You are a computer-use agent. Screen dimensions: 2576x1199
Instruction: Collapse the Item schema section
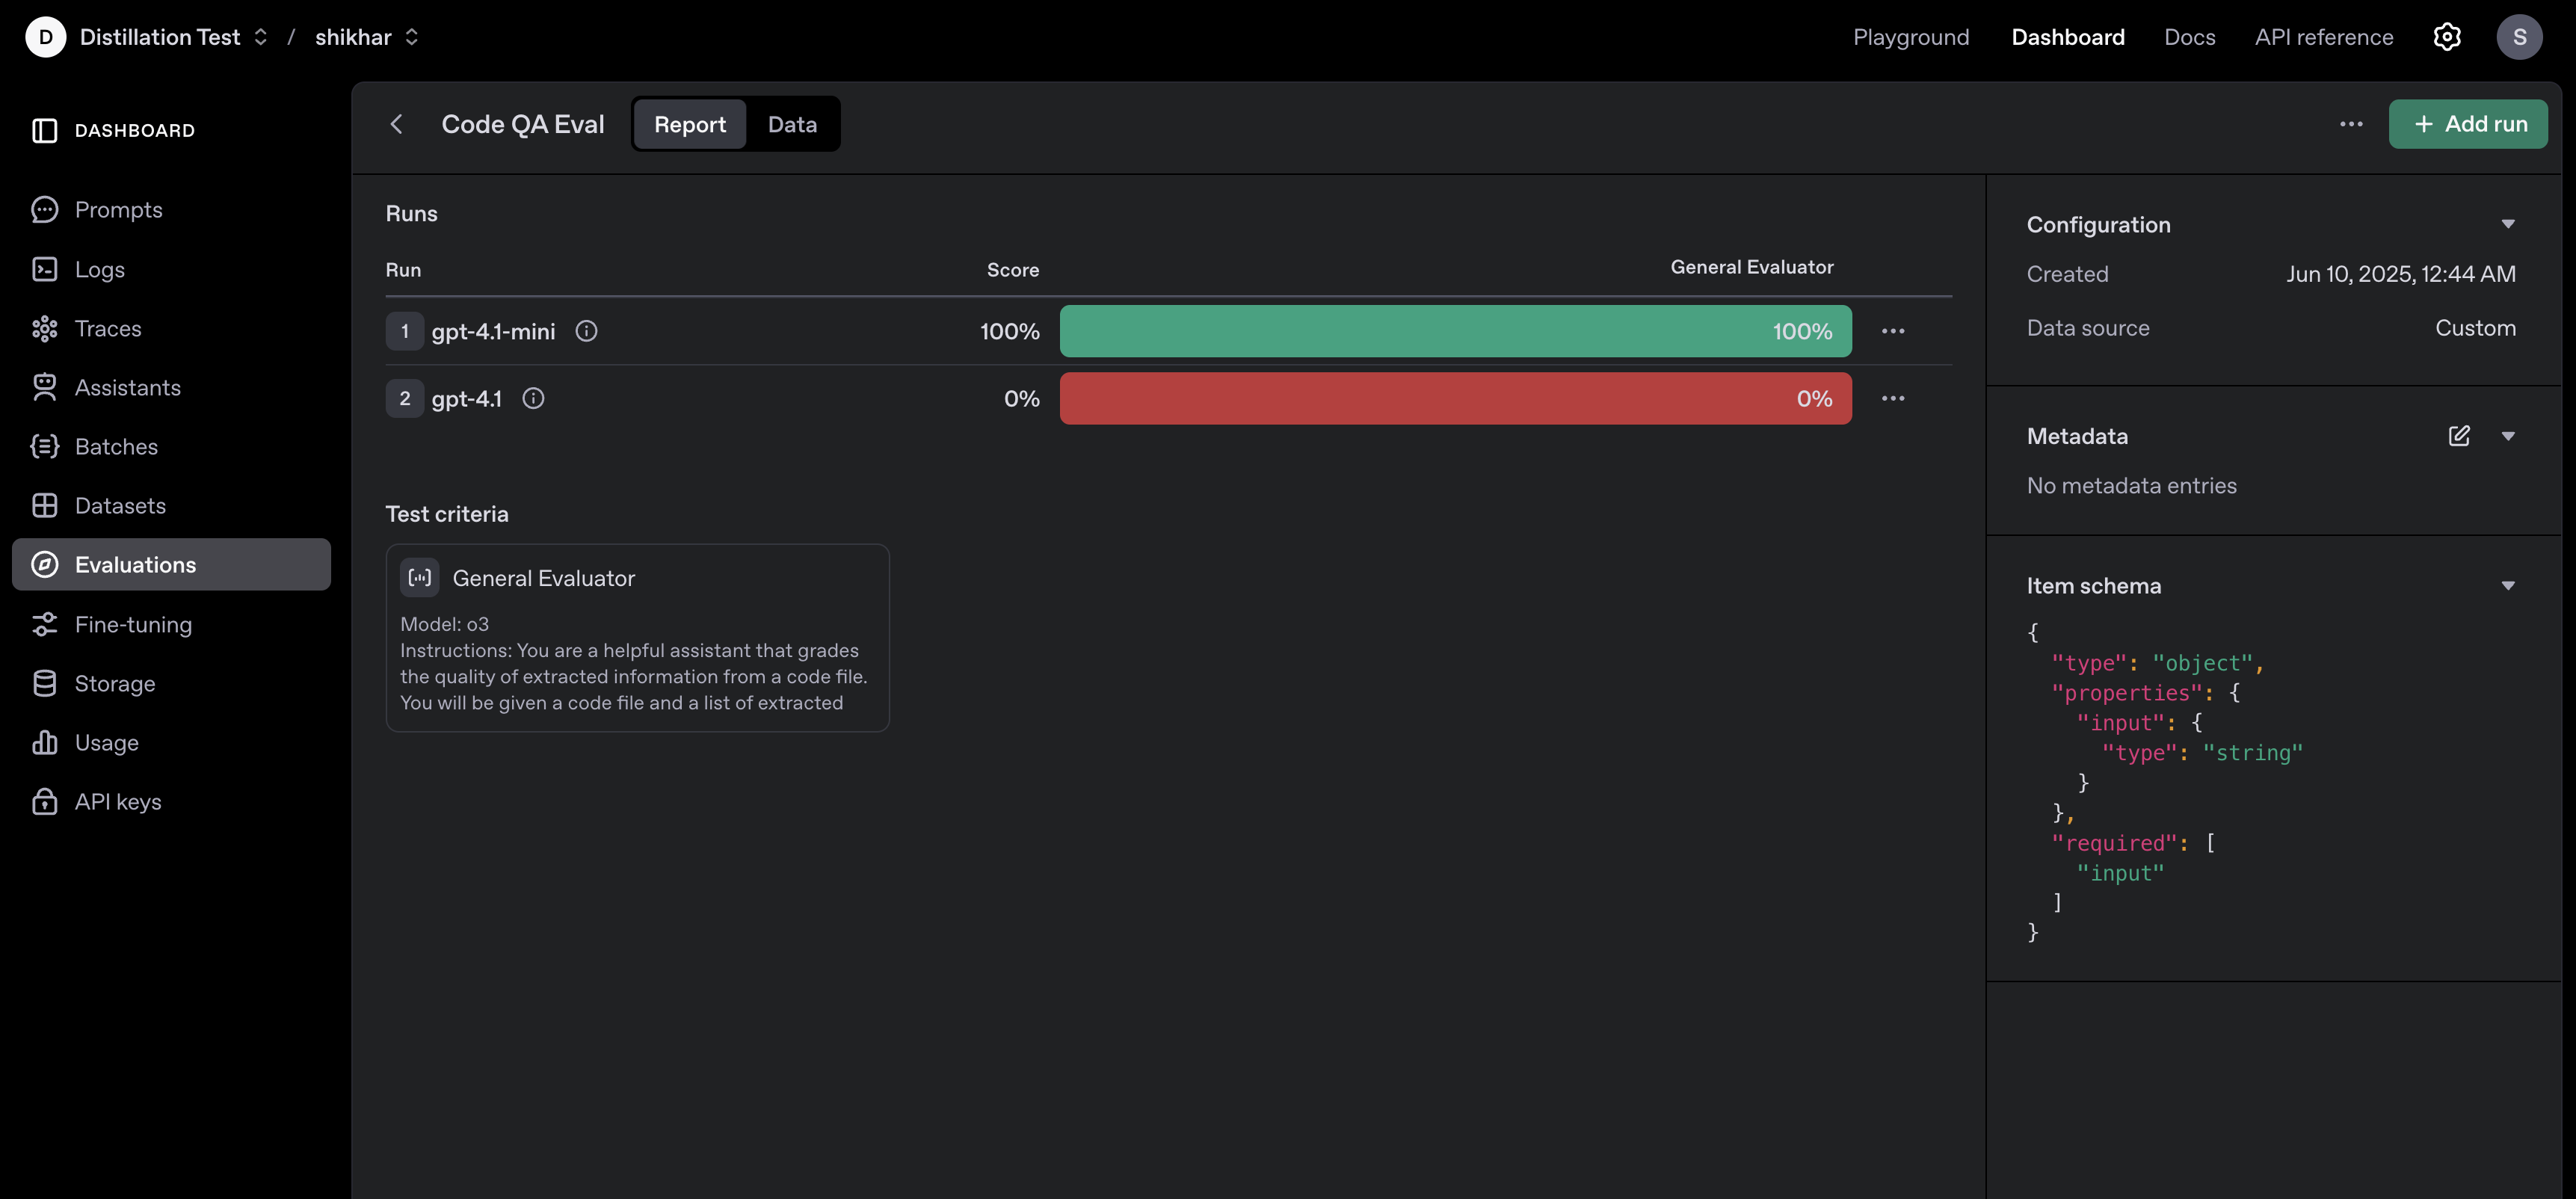point(2508,585)
